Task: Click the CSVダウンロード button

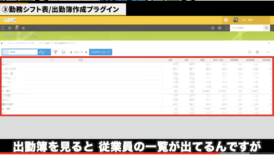Action: click(x=101, y=52)
